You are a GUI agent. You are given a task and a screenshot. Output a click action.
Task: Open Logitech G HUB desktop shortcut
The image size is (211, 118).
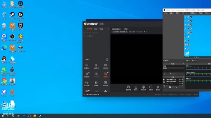[21, 16]
